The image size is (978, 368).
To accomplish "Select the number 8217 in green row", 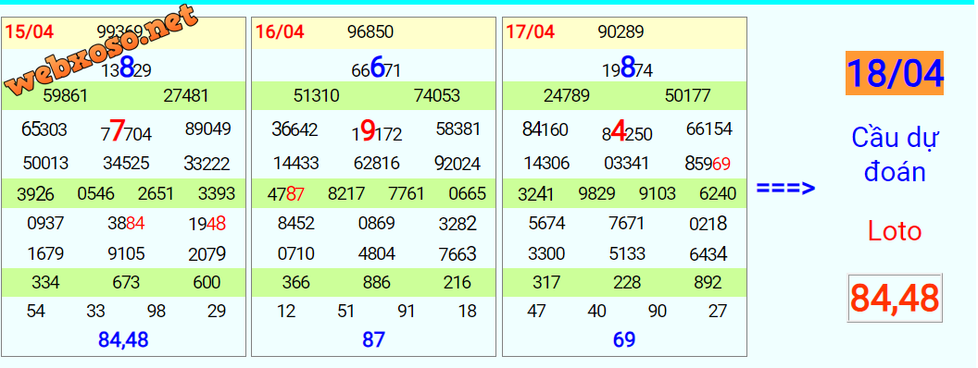I will coord(346,194).
